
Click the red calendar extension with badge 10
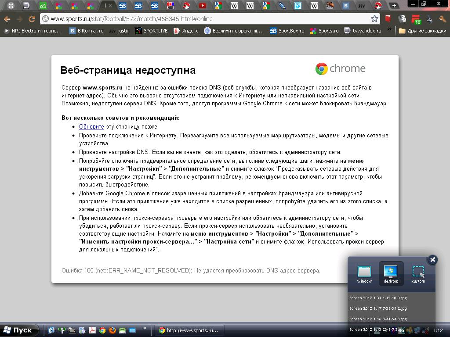pyautogui.click(x=416, y=19)
